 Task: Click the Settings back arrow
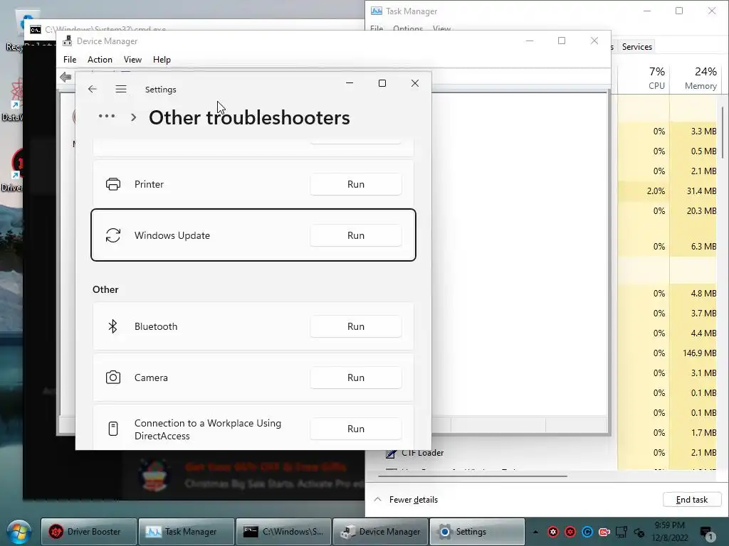pos(92,89)
